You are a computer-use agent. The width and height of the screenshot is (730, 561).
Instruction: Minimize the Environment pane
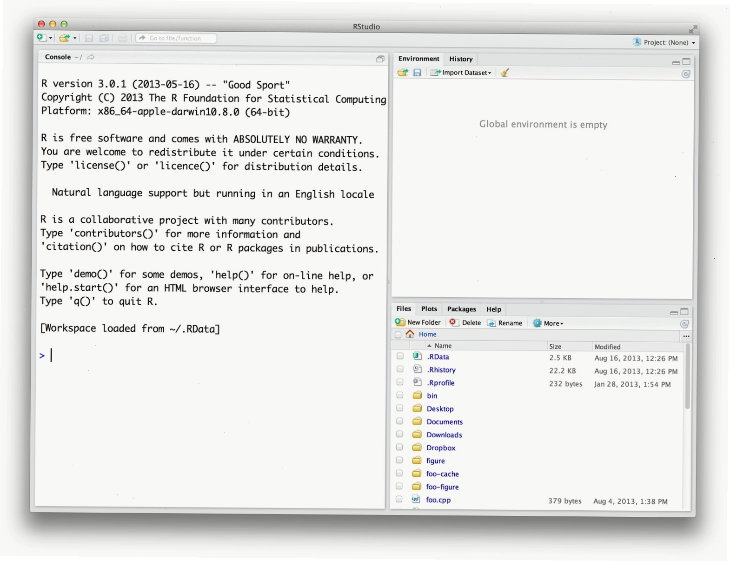[676, 62]
